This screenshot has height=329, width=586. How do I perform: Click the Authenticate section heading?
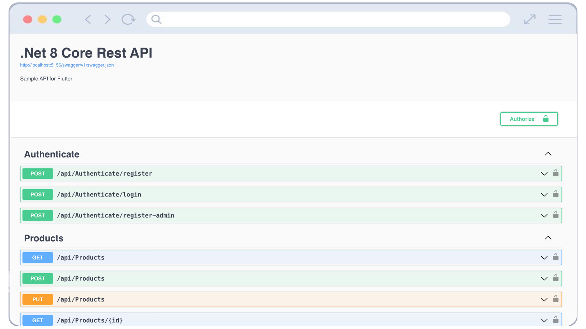coord(52,154)
